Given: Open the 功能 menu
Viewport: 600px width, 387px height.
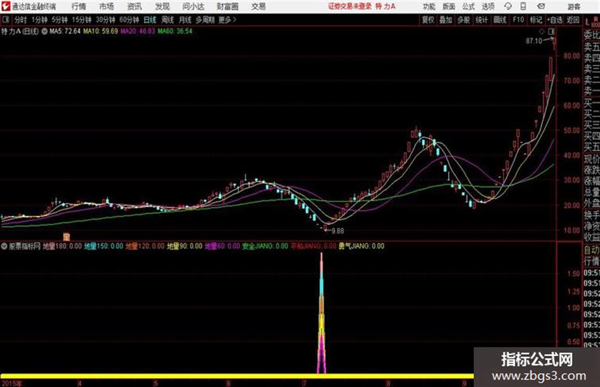Looking at the screenshot, I should coord(429,6).
